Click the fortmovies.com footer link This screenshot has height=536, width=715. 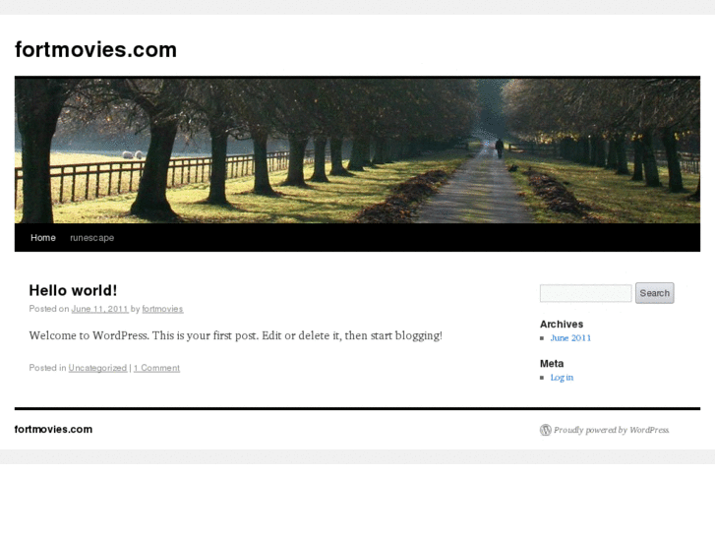pyautogui.click(x=53, y=429)
